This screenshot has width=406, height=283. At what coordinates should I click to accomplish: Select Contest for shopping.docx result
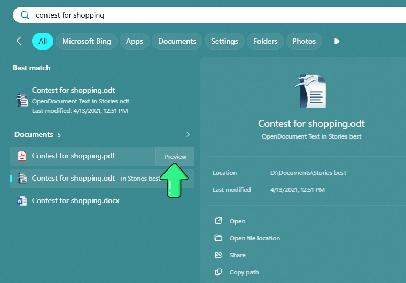[x=102, y=200]
